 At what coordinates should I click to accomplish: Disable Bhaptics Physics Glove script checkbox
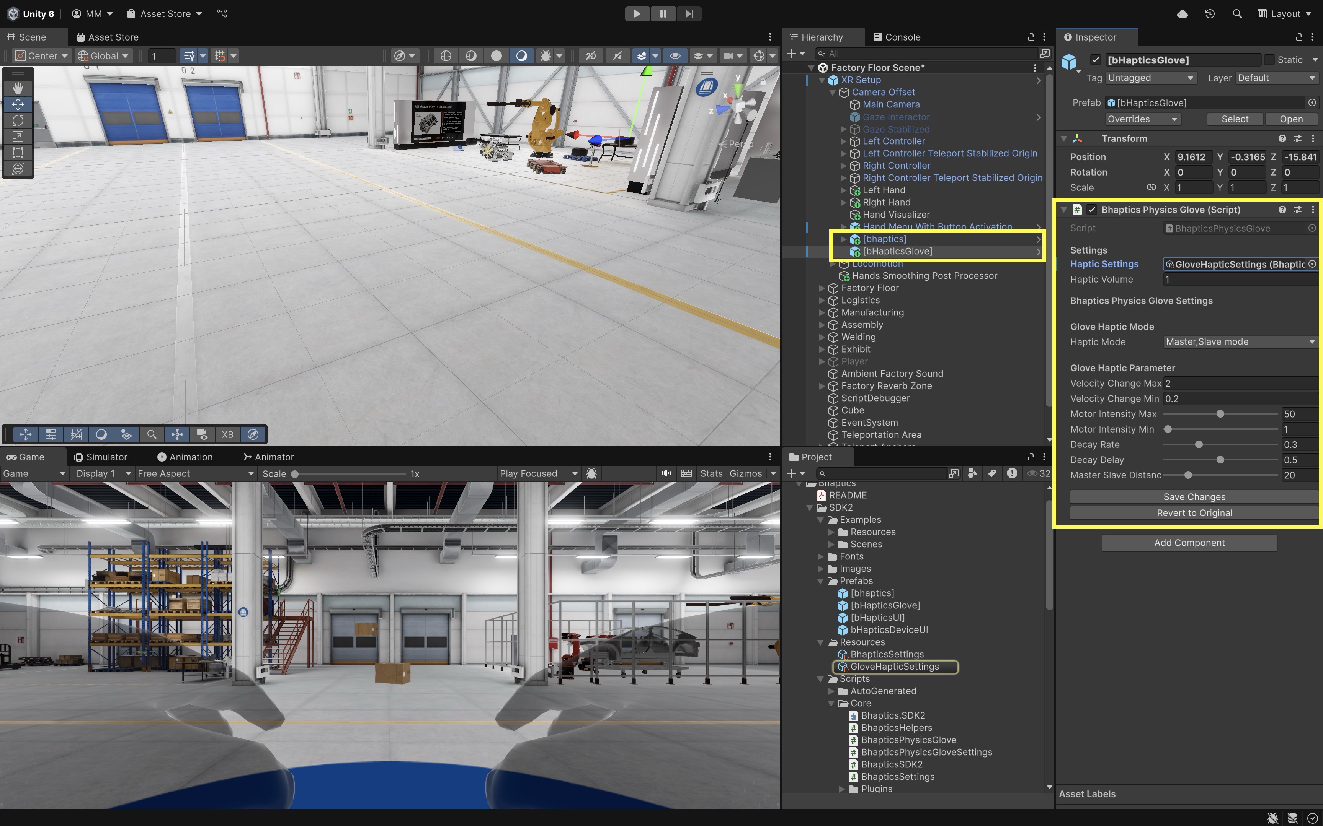1092,210
